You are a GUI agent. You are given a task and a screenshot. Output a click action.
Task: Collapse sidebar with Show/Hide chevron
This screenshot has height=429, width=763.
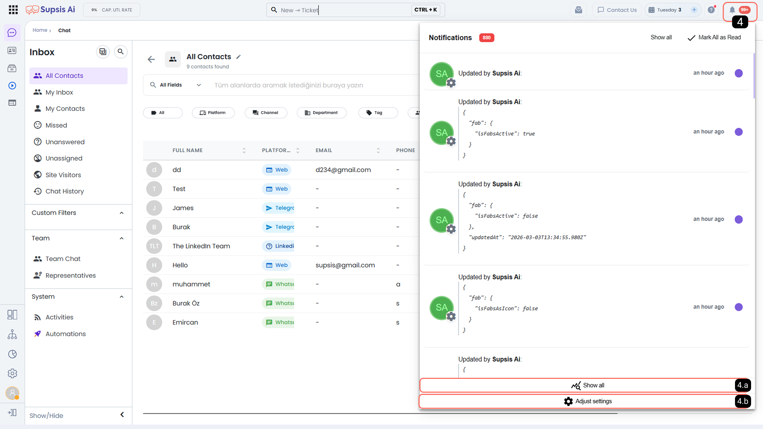pyautogui.click(x=122, y=415)
